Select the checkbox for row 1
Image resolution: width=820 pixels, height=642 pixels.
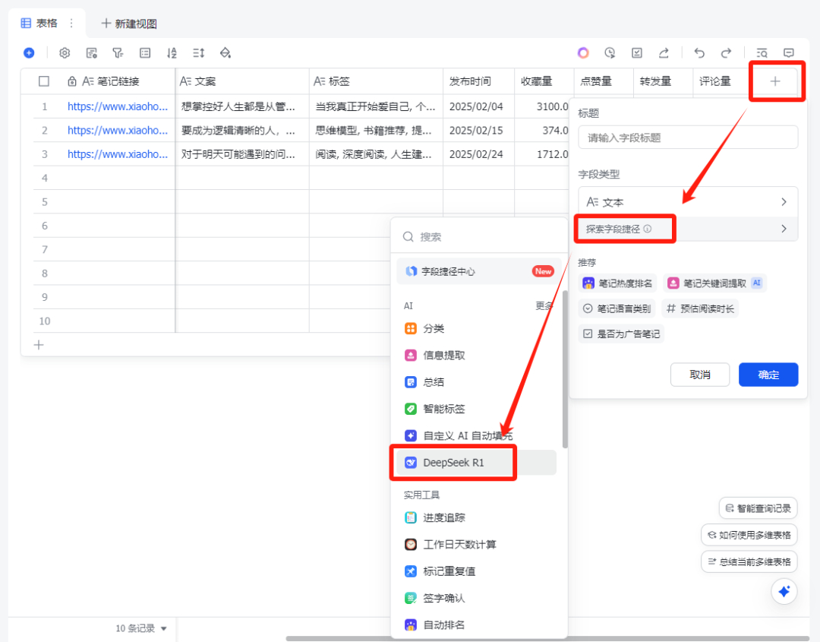click(x=44, y=106)
